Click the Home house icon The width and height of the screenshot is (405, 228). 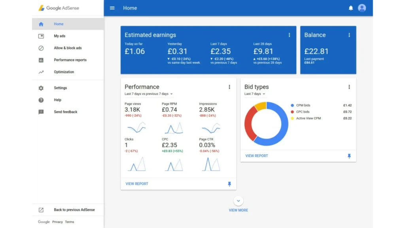(x=41, y=24)
